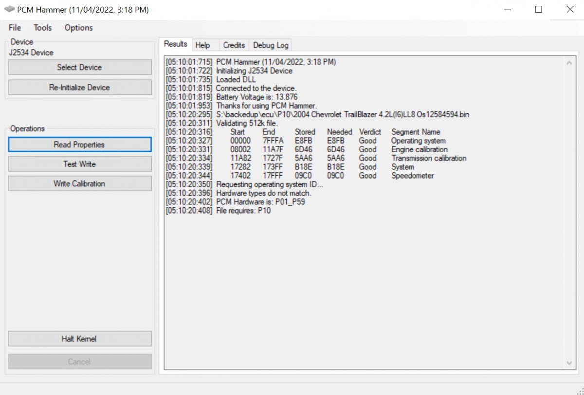Run the Test Write operation
Screen dimensions: 584x395
(x=80, y=164)
